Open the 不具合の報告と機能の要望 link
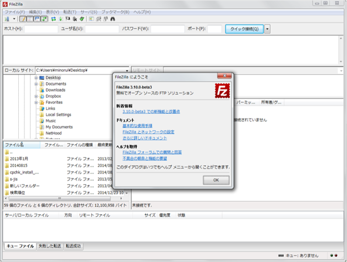 click(x=145, y=159)
